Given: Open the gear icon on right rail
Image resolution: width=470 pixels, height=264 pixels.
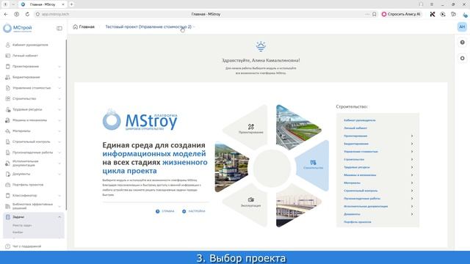Looking at the screenshot, I should (463, 59).
